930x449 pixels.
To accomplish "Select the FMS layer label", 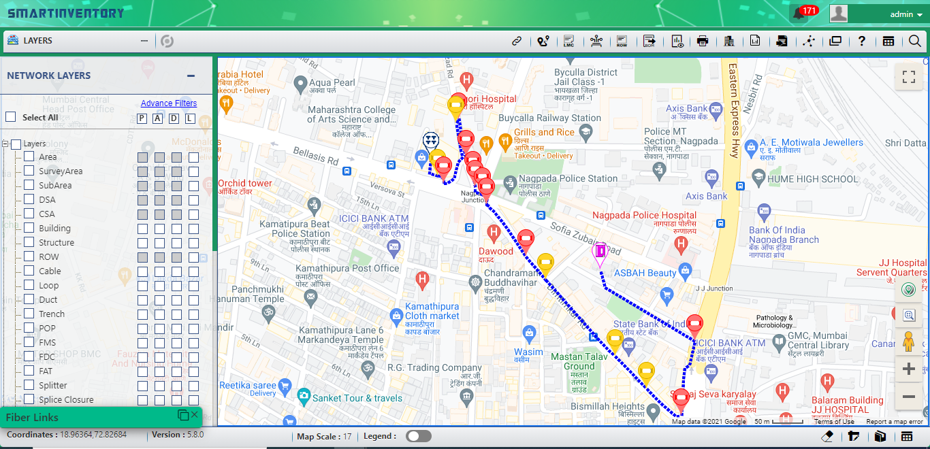I will 48,342.
